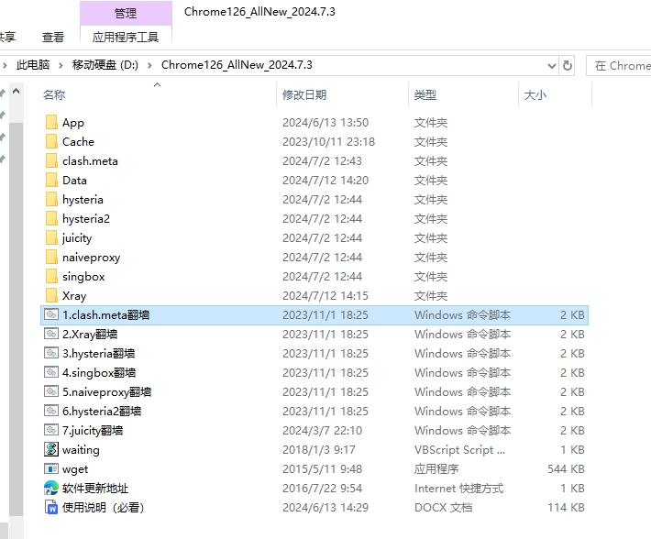
Task: Select the file name 5.naiveproxy翻墙
Action: tap(107, 391)
